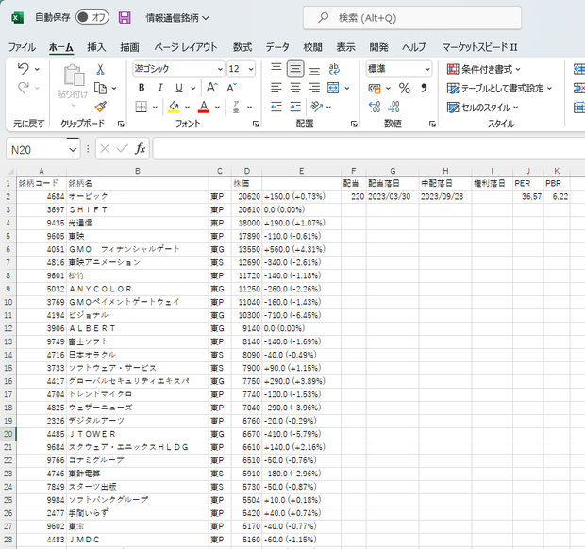Open Alignment dialog launcher
The height and width of the screenshot is (549, 585).
354,124
